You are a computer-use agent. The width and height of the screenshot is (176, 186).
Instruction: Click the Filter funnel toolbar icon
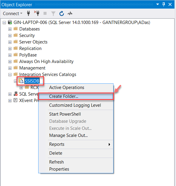pos(53,14)
